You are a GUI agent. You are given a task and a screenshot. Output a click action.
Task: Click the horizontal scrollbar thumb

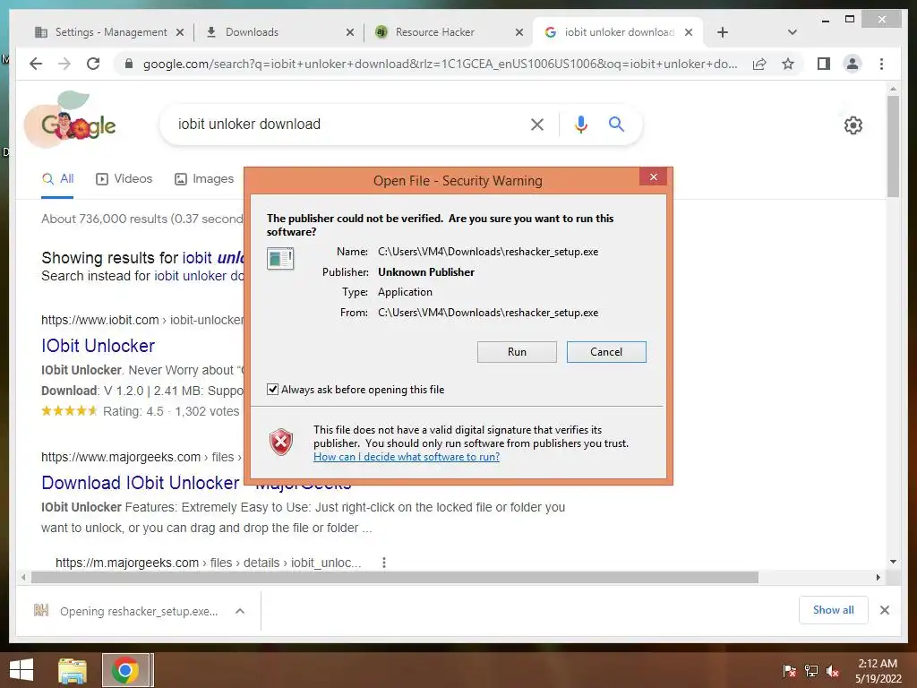point(395,578)
